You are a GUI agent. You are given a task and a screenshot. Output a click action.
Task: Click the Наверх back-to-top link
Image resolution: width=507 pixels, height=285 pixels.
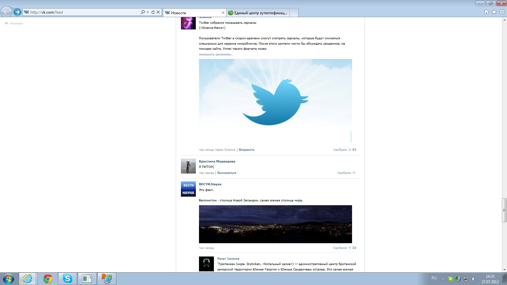[14, 23]
